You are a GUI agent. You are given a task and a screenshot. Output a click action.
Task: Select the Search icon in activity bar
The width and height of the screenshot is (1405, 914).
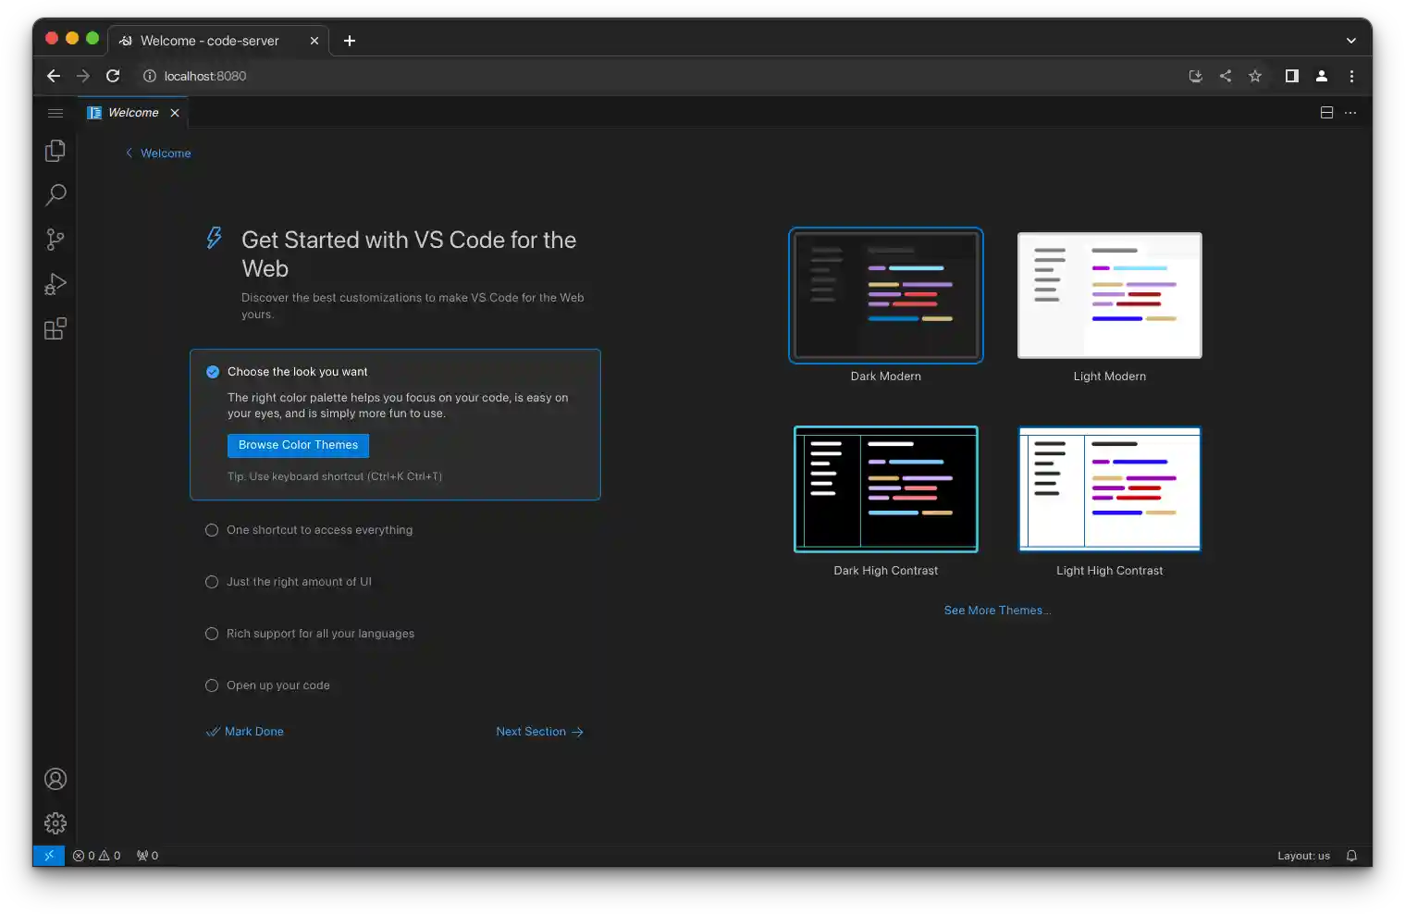click(x=55, y=194)
